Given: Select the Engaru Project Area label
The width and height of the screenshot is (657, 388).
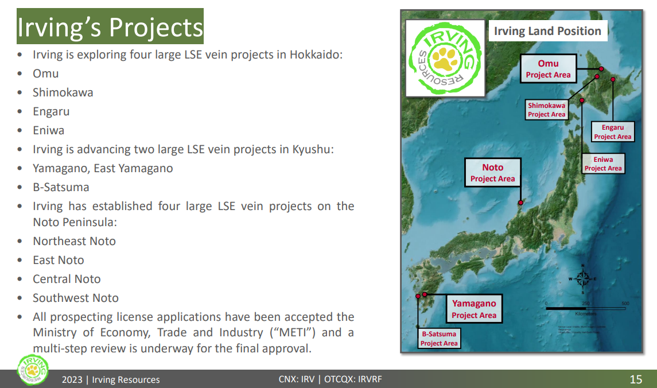Looking at the screenshot, I should [x=613, y=131].
